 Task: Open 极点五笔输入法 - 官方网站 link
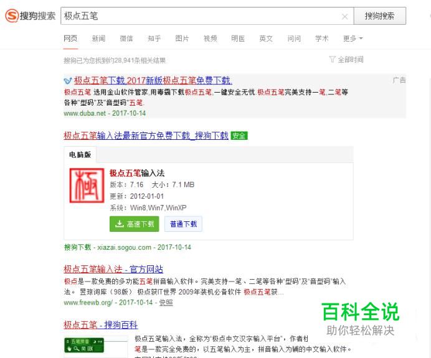(x=113, y=269)
